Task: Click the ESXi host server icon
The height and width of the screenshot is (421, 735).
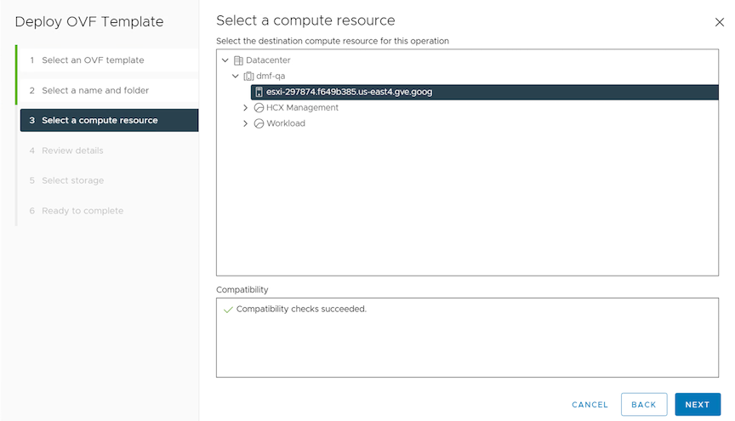Action: (259, 92)
